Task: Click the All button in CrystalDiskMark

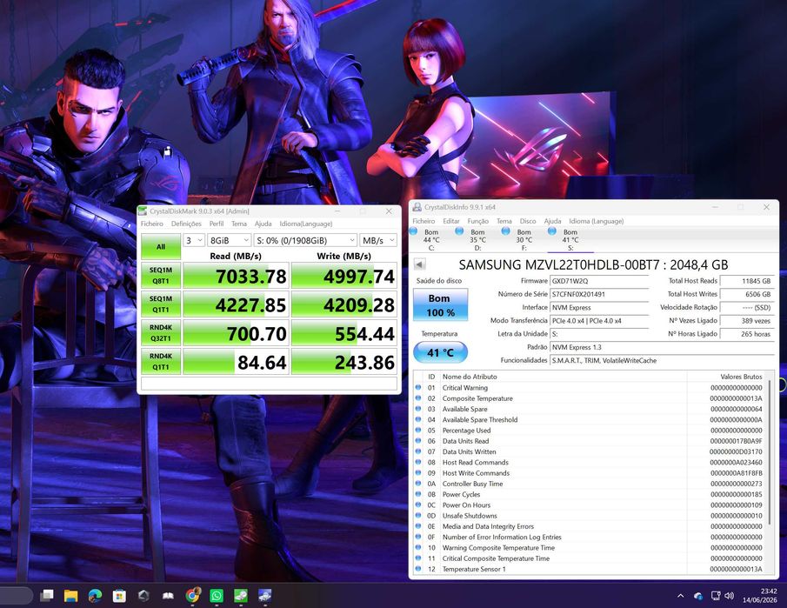Action: coord(161,246)
